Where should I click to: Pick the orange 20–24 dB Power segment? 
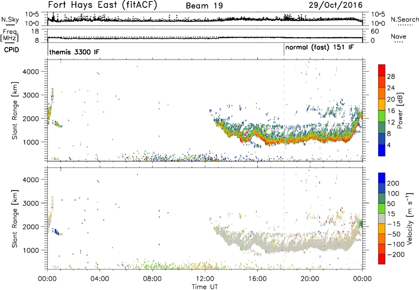point(382,94)
